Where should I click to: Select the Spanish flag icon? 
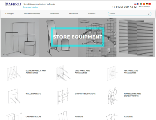[x=144, y=4]
